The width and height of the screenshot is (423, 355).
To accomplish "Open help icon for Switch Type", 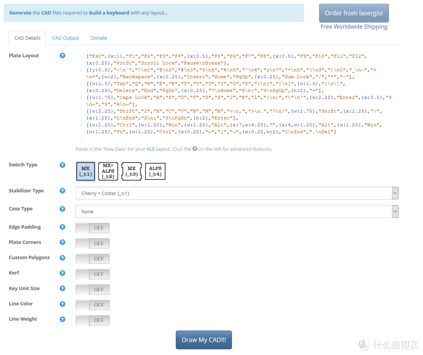I will coord(62,165).
